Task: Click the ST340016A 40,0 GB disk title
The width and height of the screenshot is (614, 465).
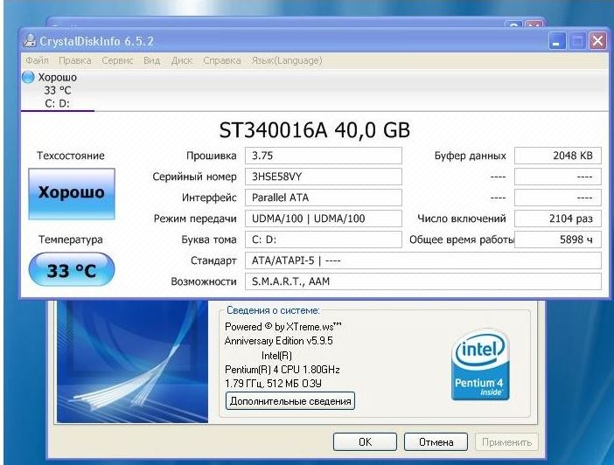Action: point(315,130)
